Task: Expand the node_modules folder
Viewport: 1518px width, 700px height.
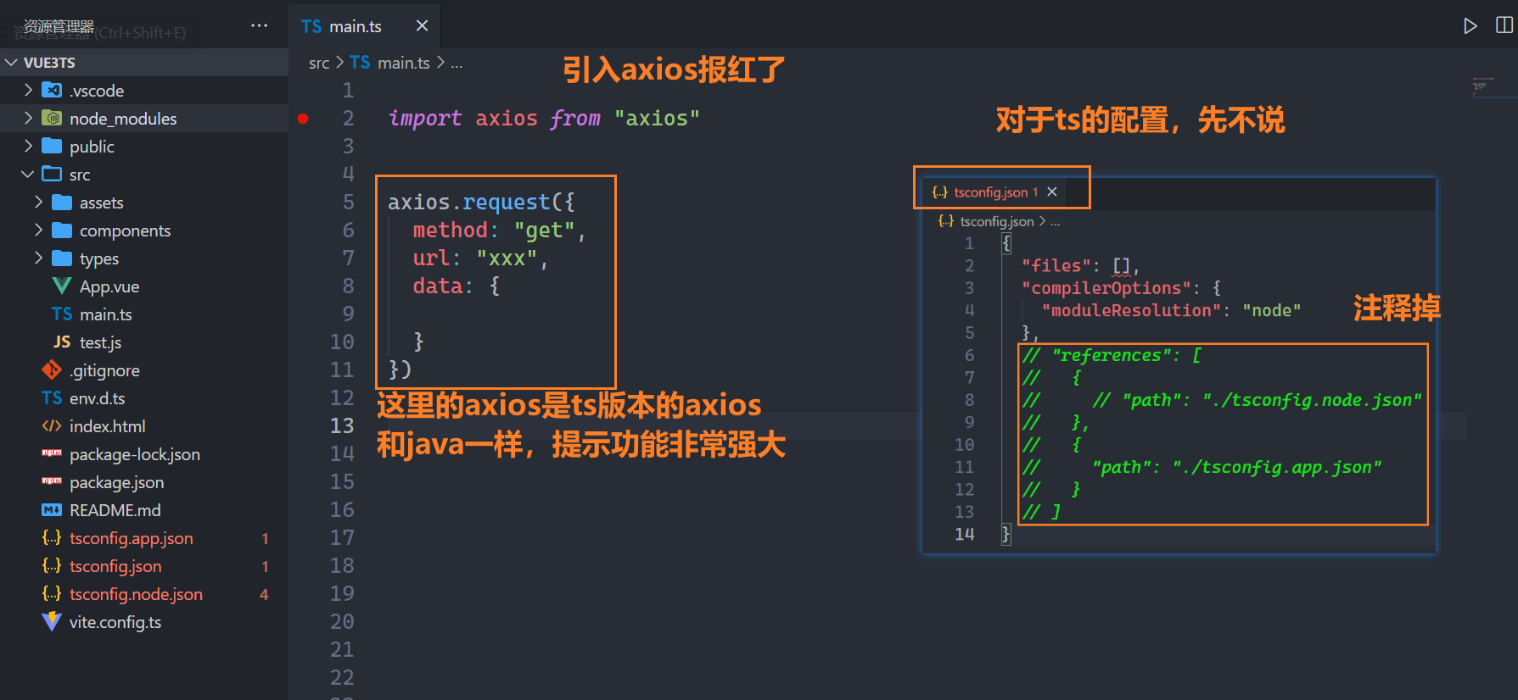Action: pos(29,119)
